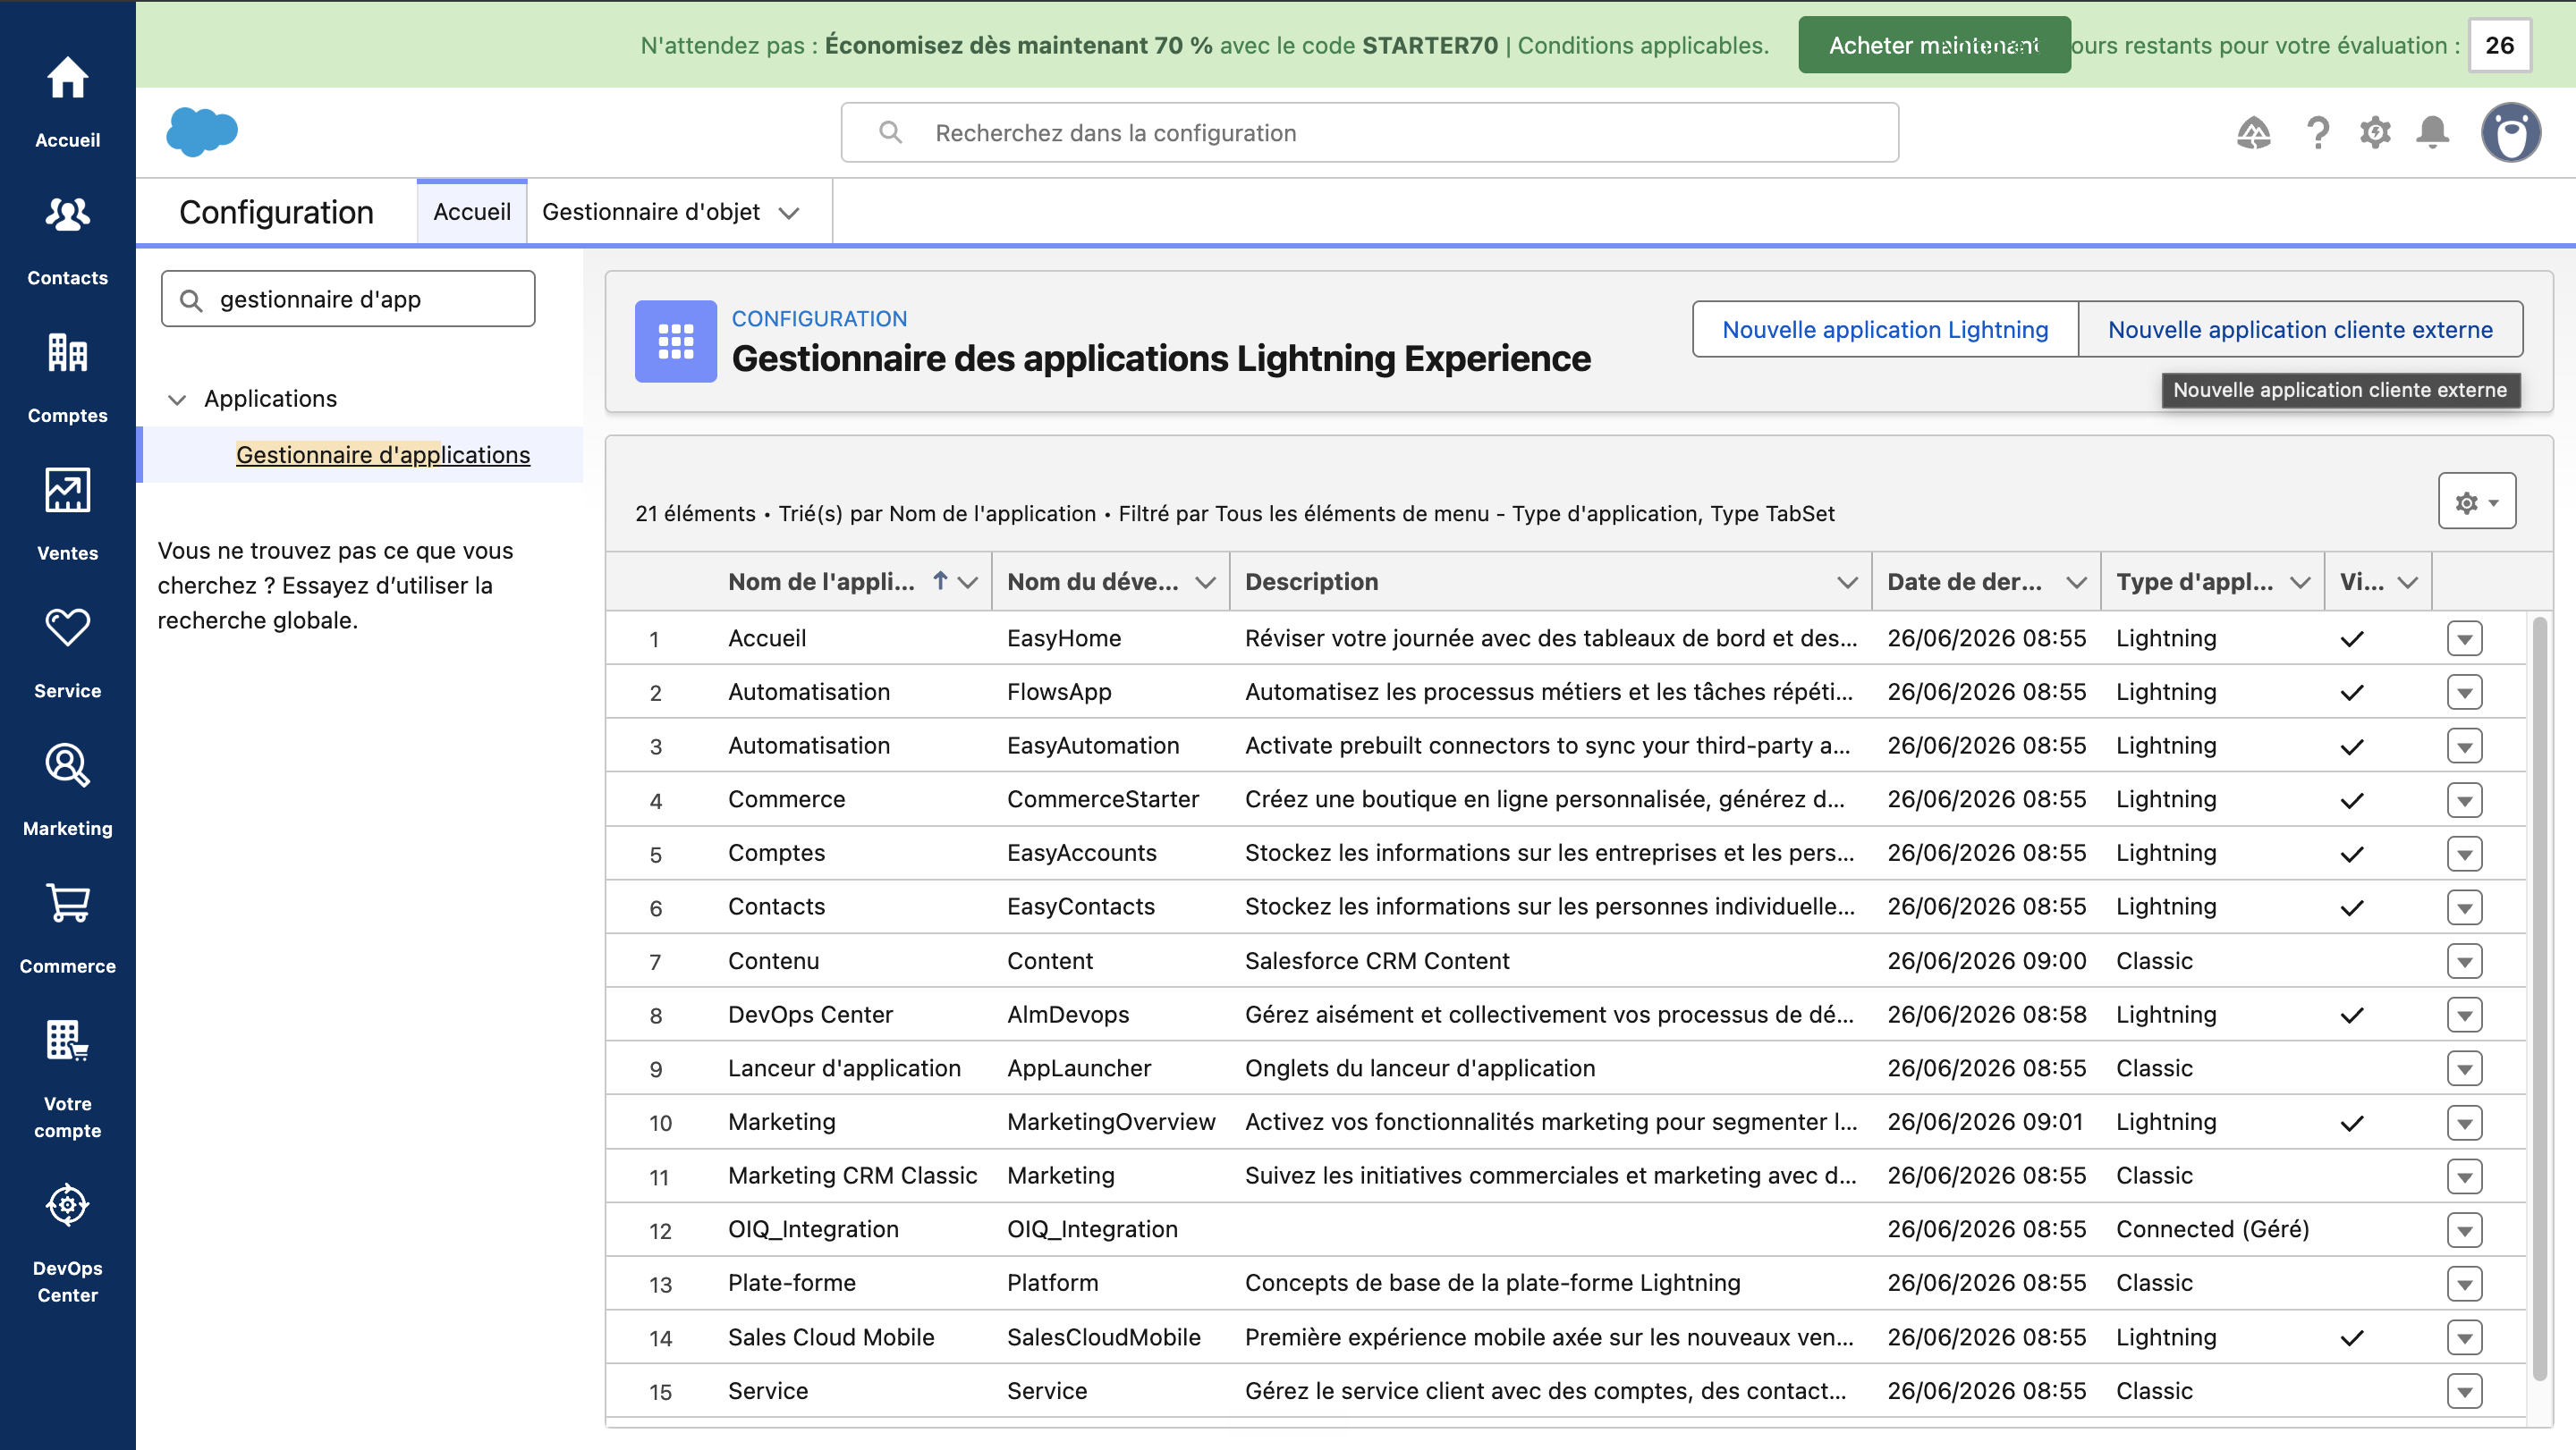Viewport: 2576px width, 1450px height.
Task: Open row actions menu for Commerce
Action: (2464, 799)
